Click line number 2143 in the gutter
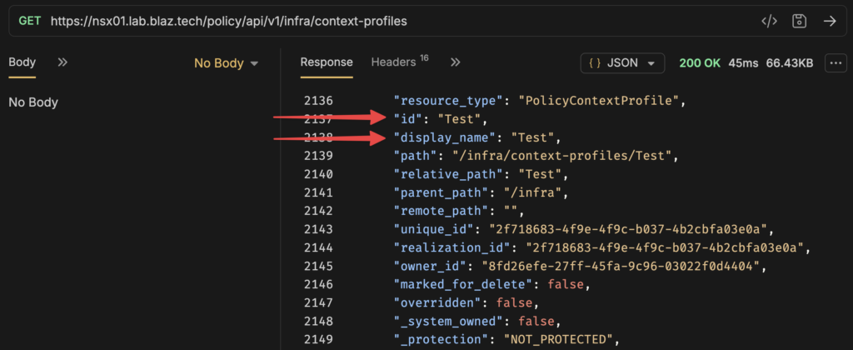853x350 pixels. pyautogui.click(x=317, y=229)
